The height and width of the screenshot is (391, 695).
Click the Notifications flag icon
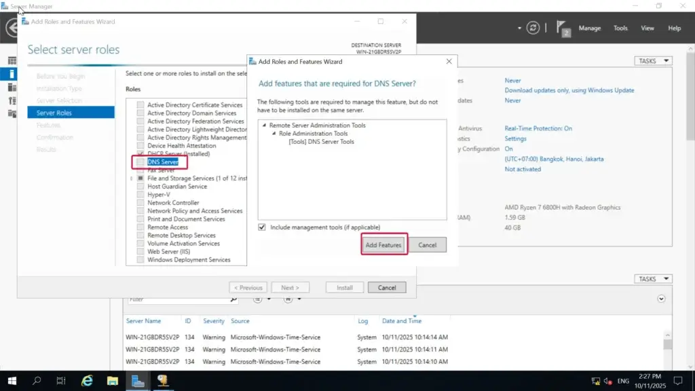point(563,28)
